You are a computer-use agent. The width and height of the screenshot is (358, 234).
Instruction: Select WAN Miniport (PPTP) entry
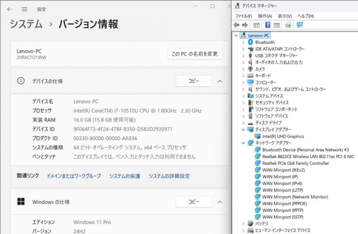[283, 210]
